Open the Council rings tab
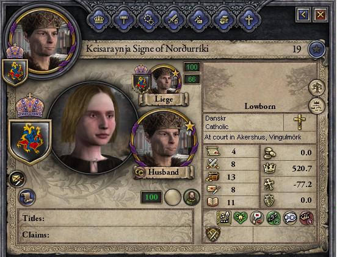 pyautogui.click(x=149, y=20)
